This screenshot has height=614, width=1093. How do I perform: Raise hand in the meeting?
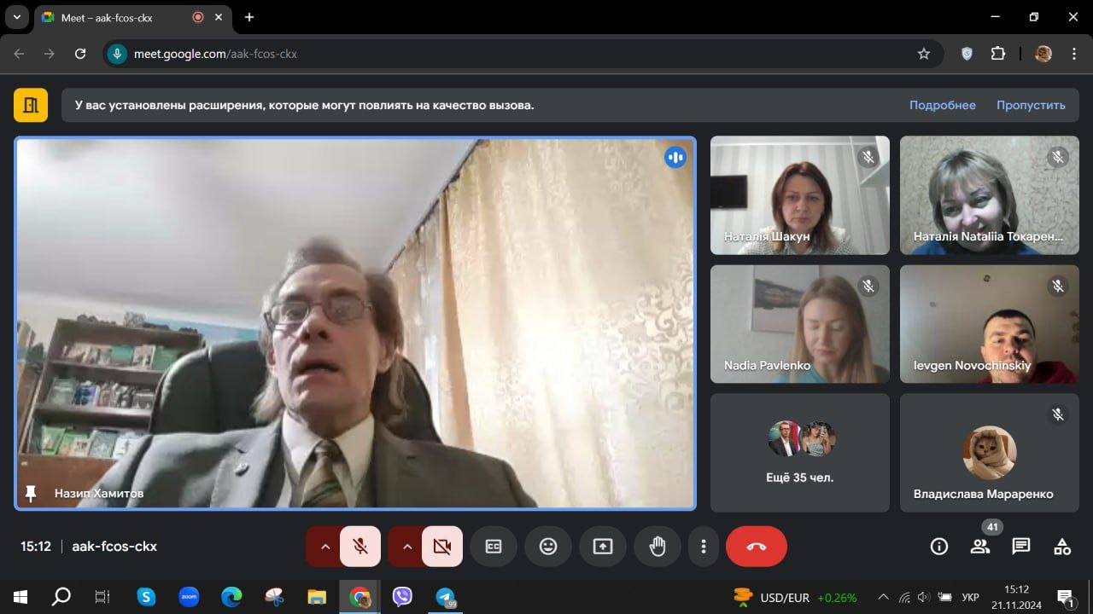pyautogui.click(x=658, y=547)
